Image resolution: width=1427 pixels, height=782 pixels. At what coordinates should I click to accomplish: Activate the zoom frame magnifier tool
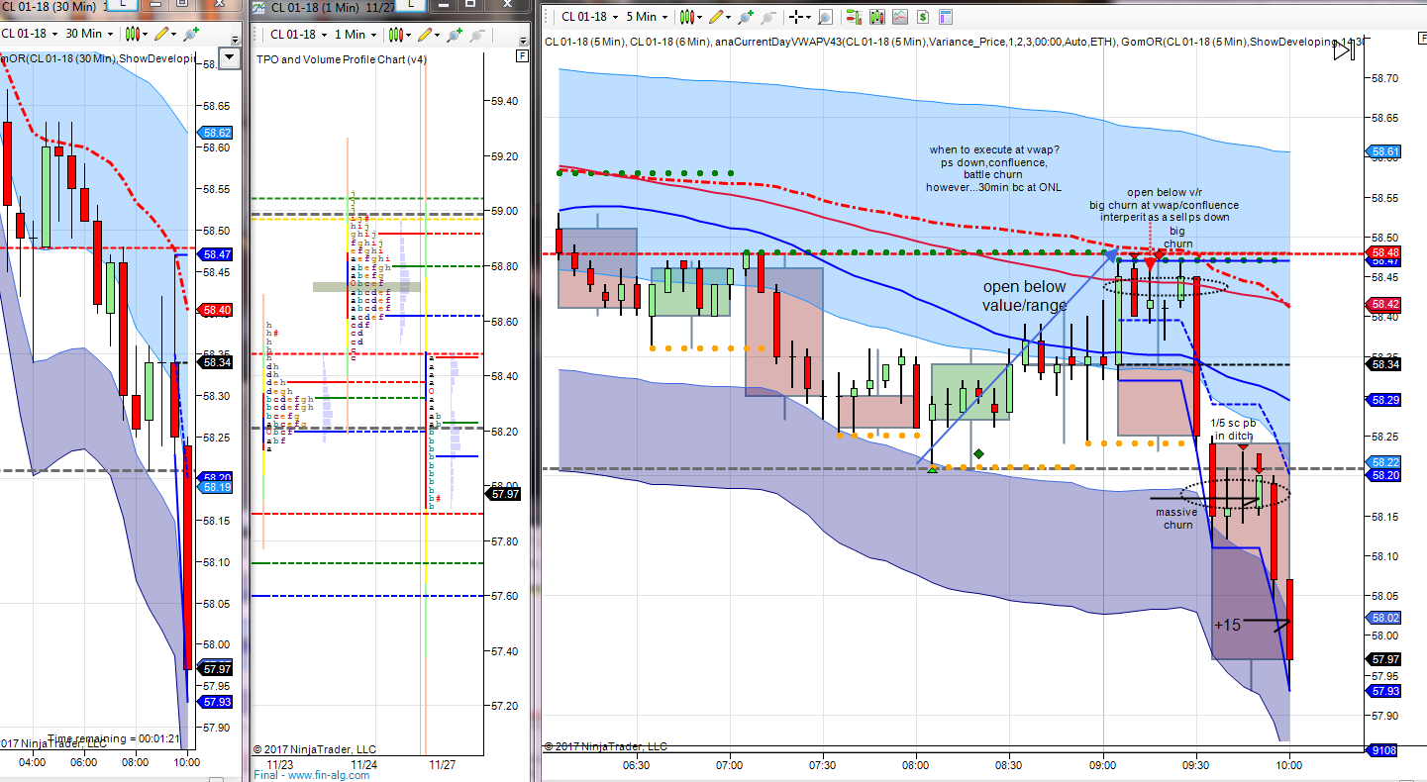tap(825, 17)
